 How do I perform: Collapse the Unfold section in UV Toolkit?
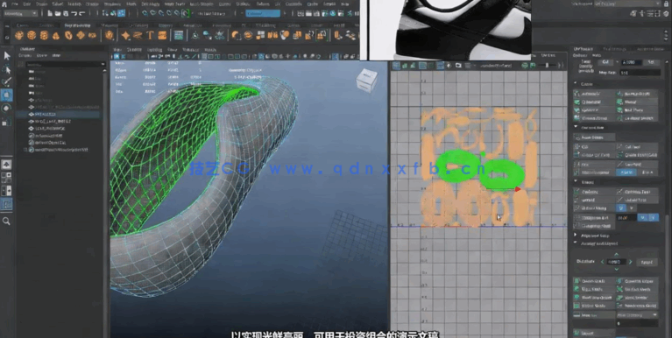(x=576, y=182)
